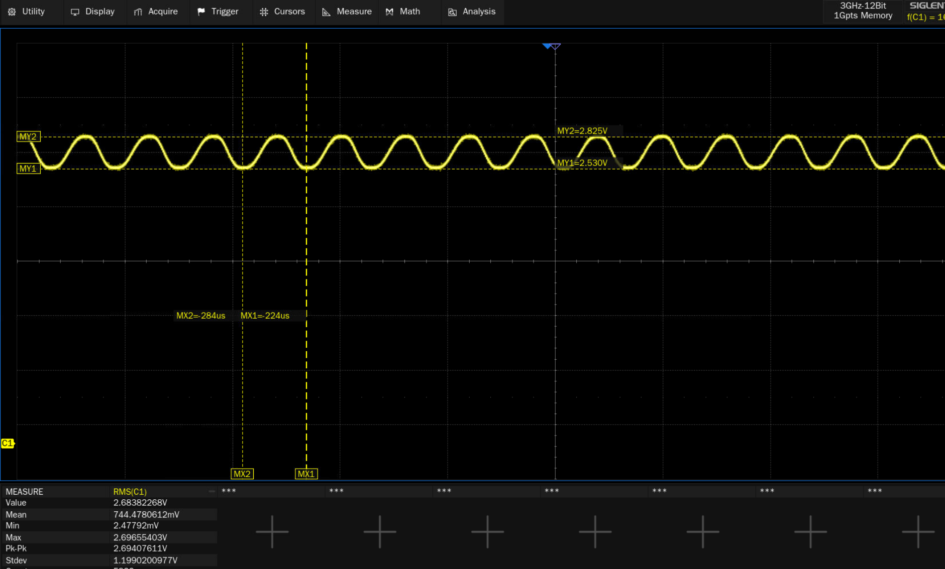Add a measurement in the third slot
Image resolution: width=945 pixels, height=569 pixels.
tap(380, 531)
